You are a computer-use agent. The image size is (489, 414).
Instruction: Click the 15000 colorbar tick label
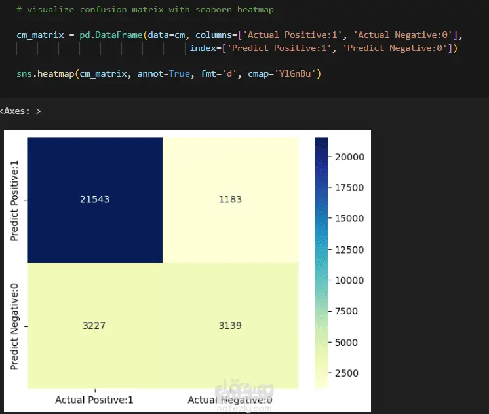pyautogui.click(x=349, y=219)
